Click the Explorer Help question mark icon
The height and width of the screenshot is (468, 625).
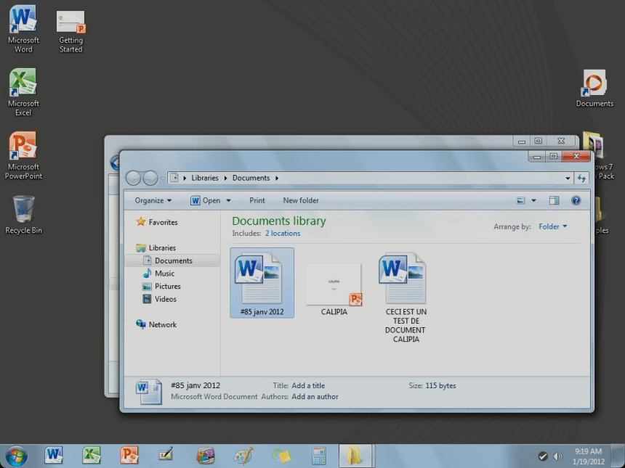coord(576,201)
